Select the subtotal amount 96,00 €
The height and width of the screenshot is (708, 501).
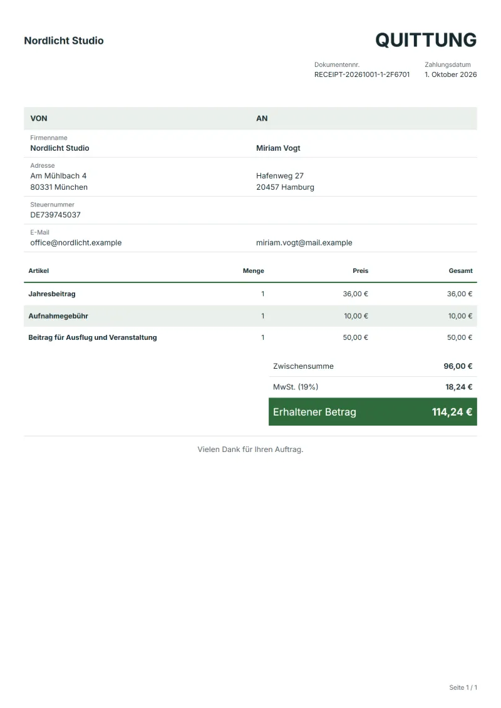tap(458, 366)
